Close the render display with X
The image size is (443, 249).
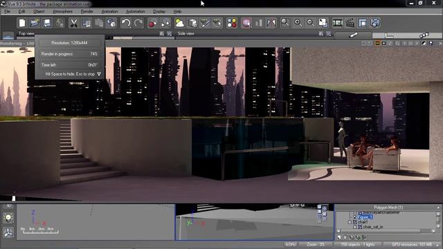[440, 43]
